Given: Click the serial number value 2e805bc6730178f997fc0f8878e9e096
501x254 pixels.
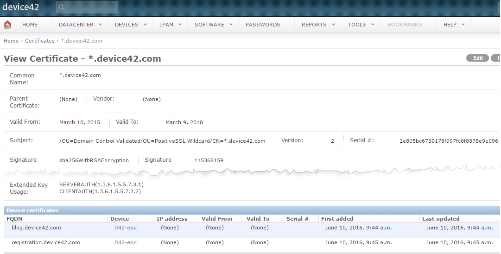Looking at the screenshot, I should click(449, 141).
